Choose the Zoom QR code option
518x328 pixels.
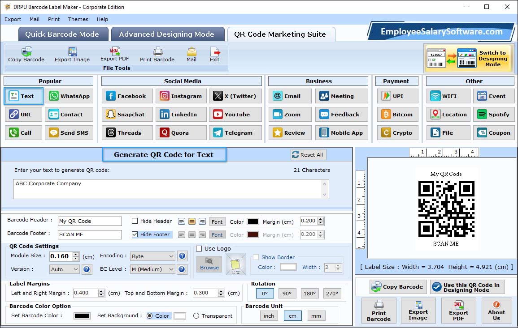(x=290, y=115)
